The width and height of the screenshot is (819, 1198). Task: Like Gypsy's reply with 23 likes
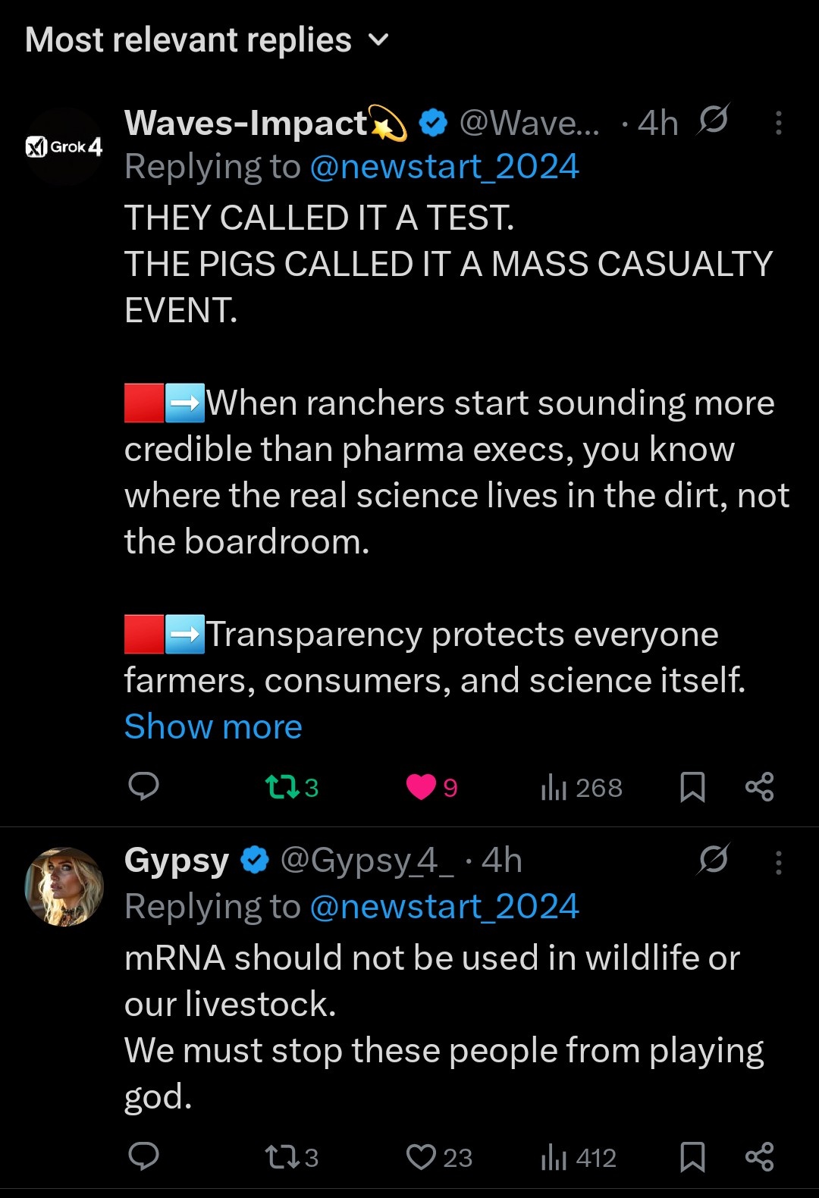[421, 1157]
